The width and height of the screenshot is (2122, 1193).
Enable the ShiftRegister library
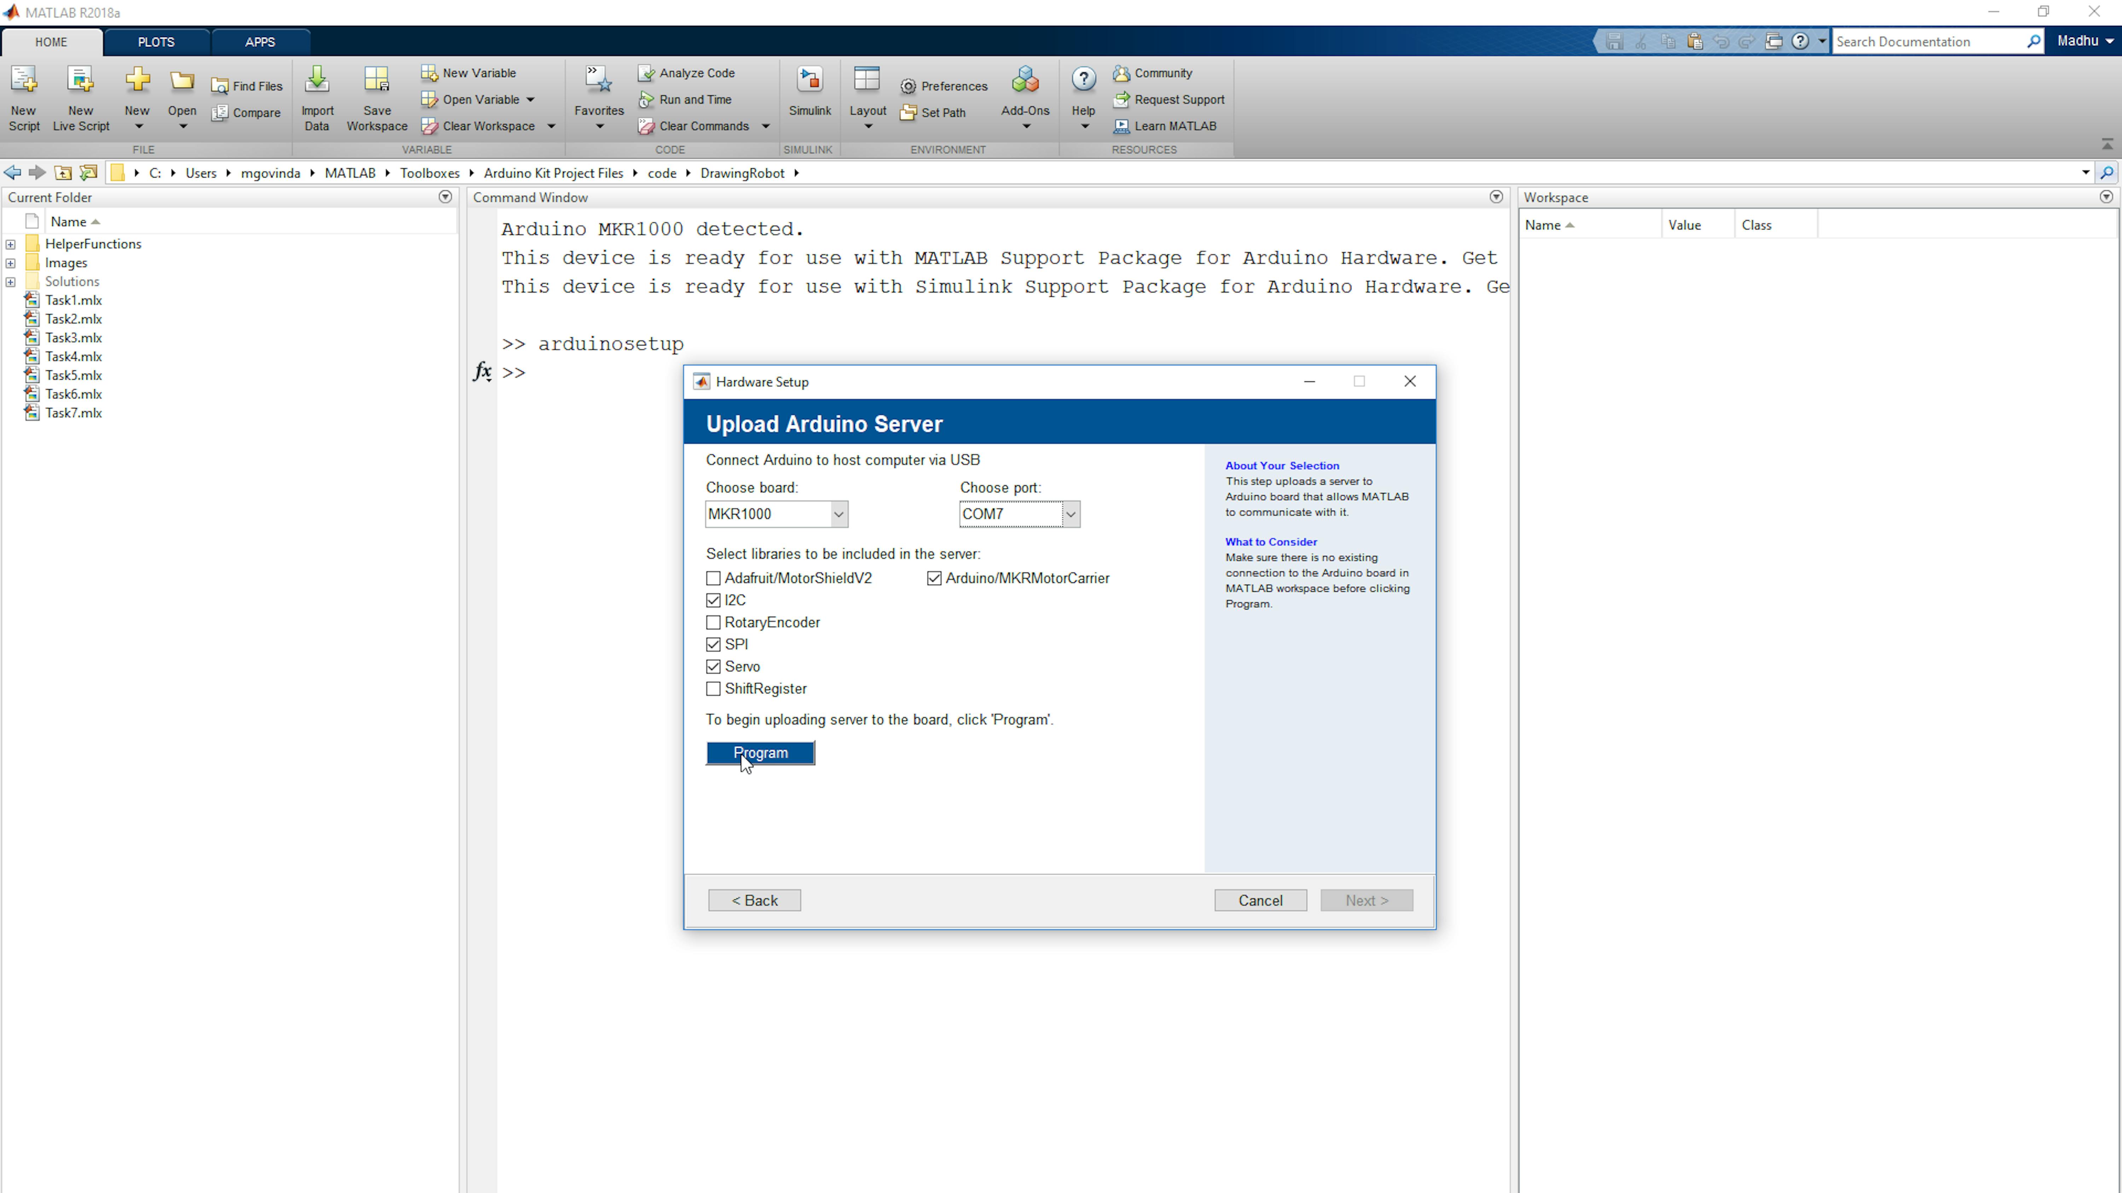713,689
